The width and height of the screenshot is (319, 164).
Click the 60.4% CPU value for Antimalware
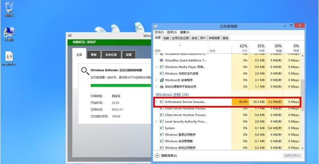pos(243,102)
